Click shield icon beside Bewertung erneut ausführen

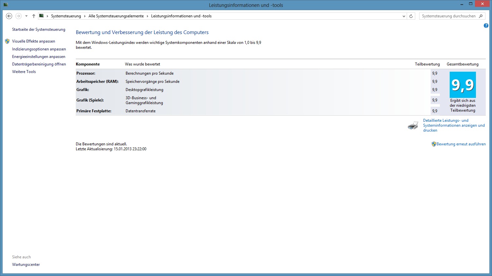click(x=434, y=144)
